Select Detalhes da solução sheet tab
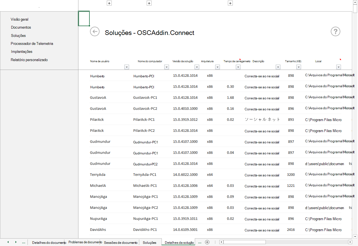 point(179,243)
